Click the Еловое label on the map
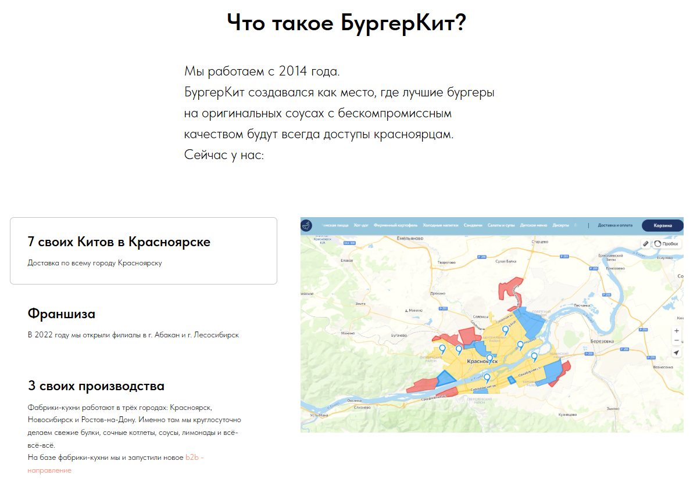The width and height of the screenshot is (697, 486). [346, 261]
